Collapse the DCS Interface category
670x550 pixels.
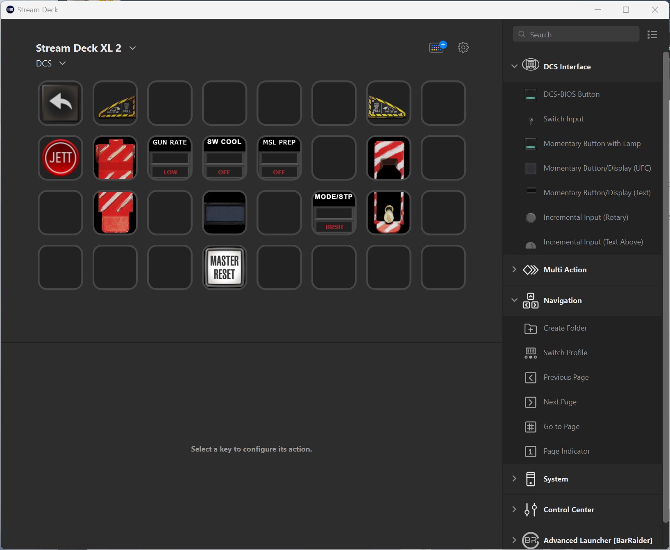pyautogui.click(x=514, y=66)
